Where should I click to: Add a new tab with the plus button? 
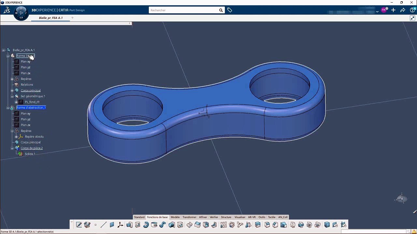pos(72,18)
